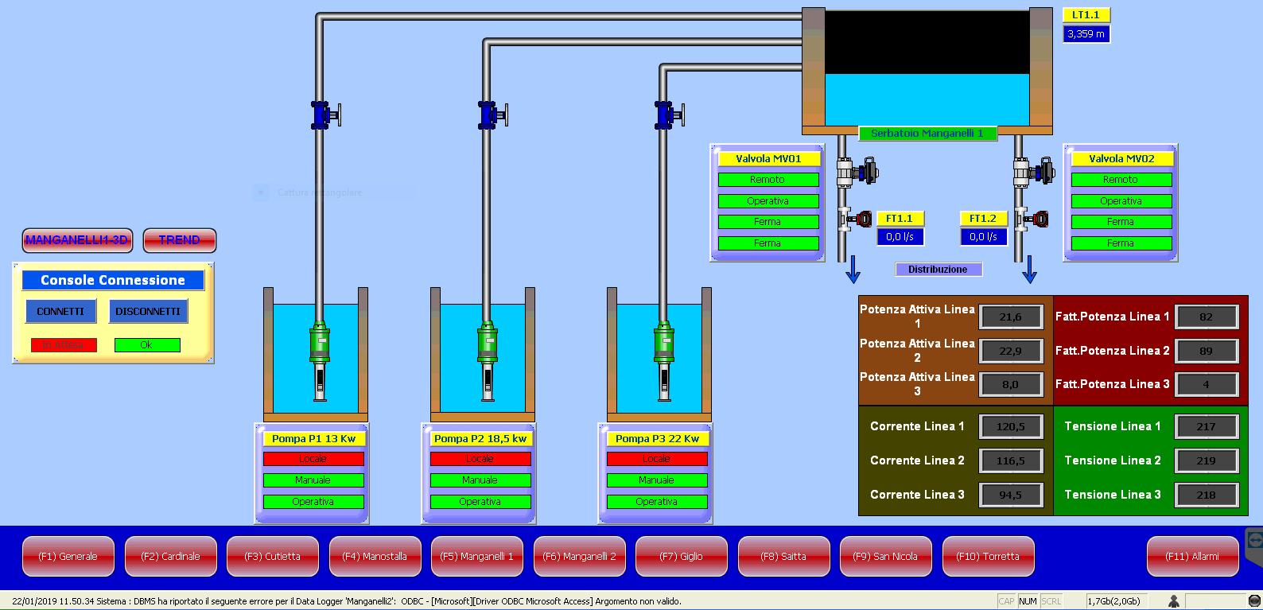Go to (F5) Manganelli 1 page
Image resolution: width=1263 pixels, height=610 pixels.
[x=477, y=556]
